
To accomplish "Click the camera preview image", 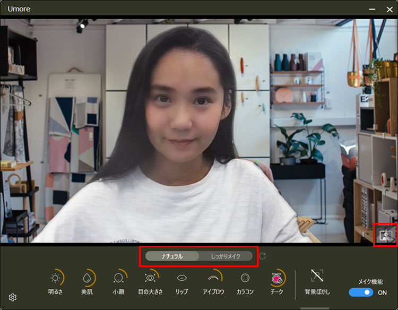I will [199, 133].
